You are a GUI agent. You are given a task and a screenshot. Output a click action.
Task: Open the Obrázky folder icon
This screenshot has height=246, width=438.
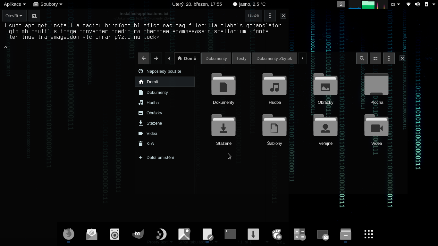[x=325, y=85]
